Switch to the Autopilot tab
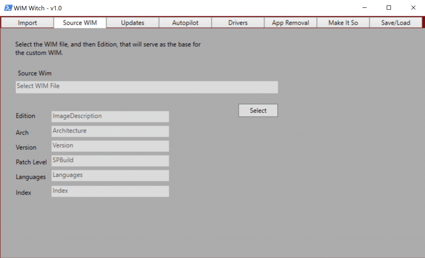This screenshot has height=258, width=425. click(x=185, y=23)
